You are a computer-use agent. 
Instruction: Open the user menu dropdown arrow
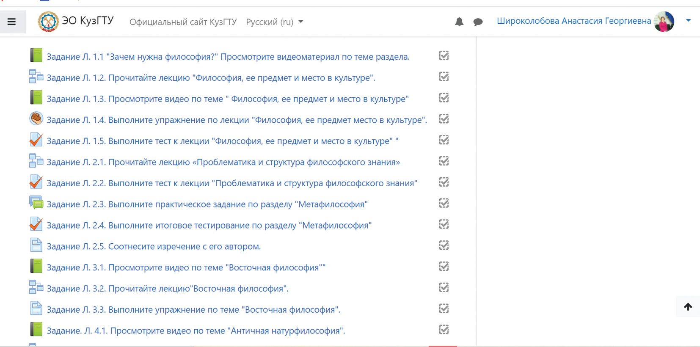688,20
